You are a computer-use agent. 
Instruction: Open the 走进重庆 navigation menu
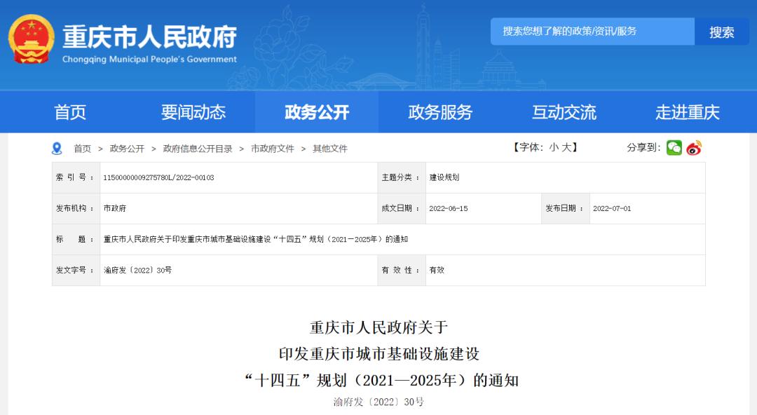(685, 112)
